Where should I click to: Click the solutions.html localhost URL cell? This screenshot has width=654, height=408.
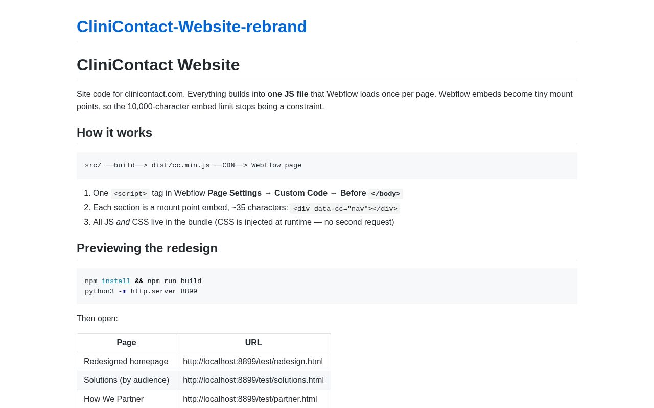click(253, 380)
